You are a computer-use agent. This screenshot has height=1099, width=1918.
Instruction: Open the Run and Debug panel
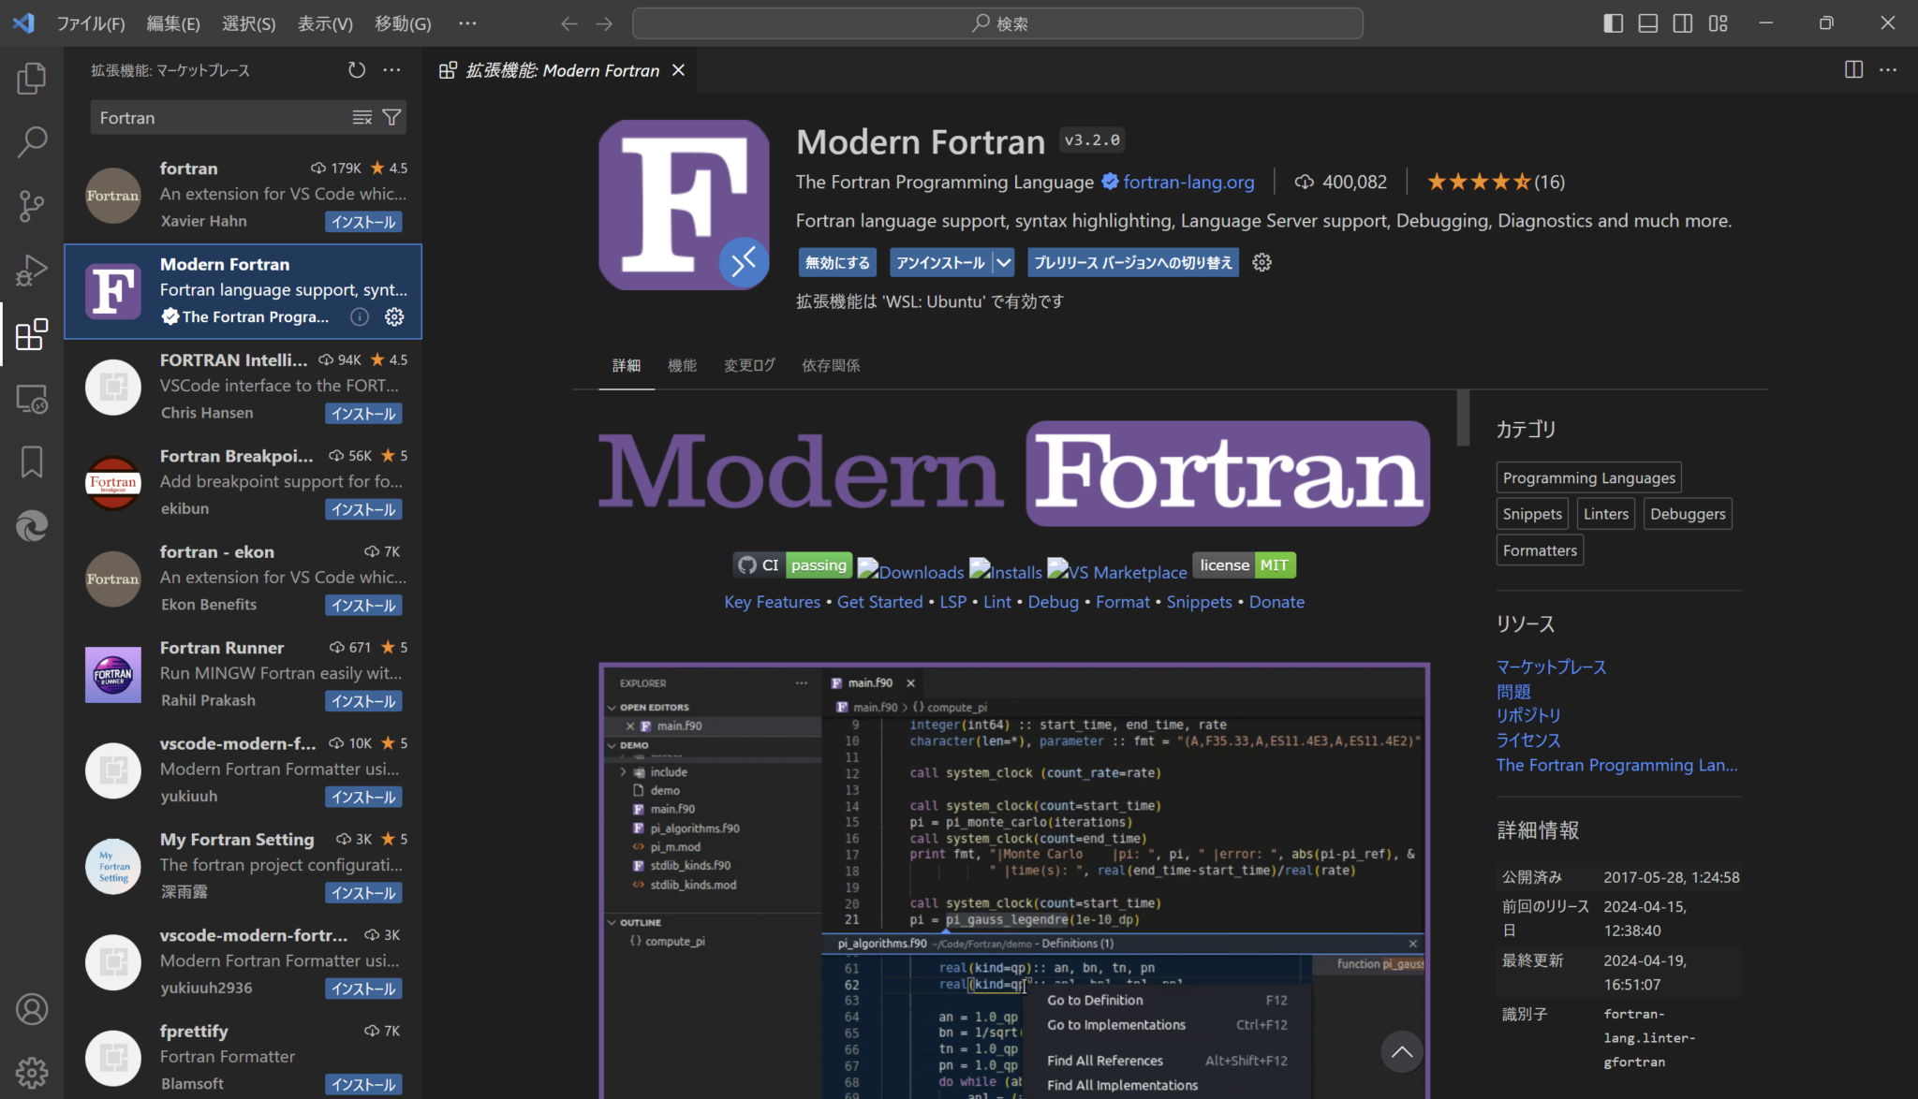click(x=32, y=270)
